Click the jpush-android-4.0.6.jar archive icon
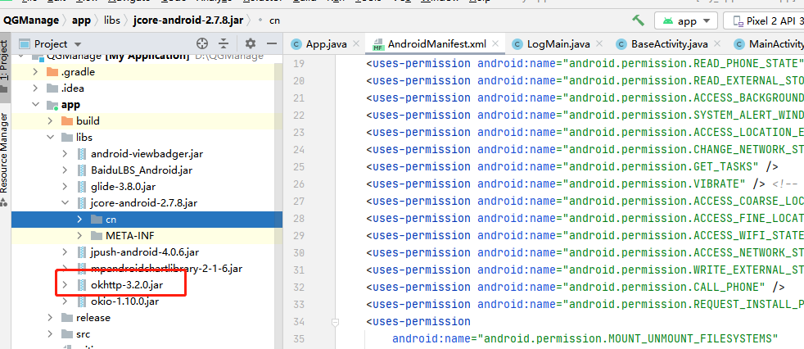 [x=82, y=252]
